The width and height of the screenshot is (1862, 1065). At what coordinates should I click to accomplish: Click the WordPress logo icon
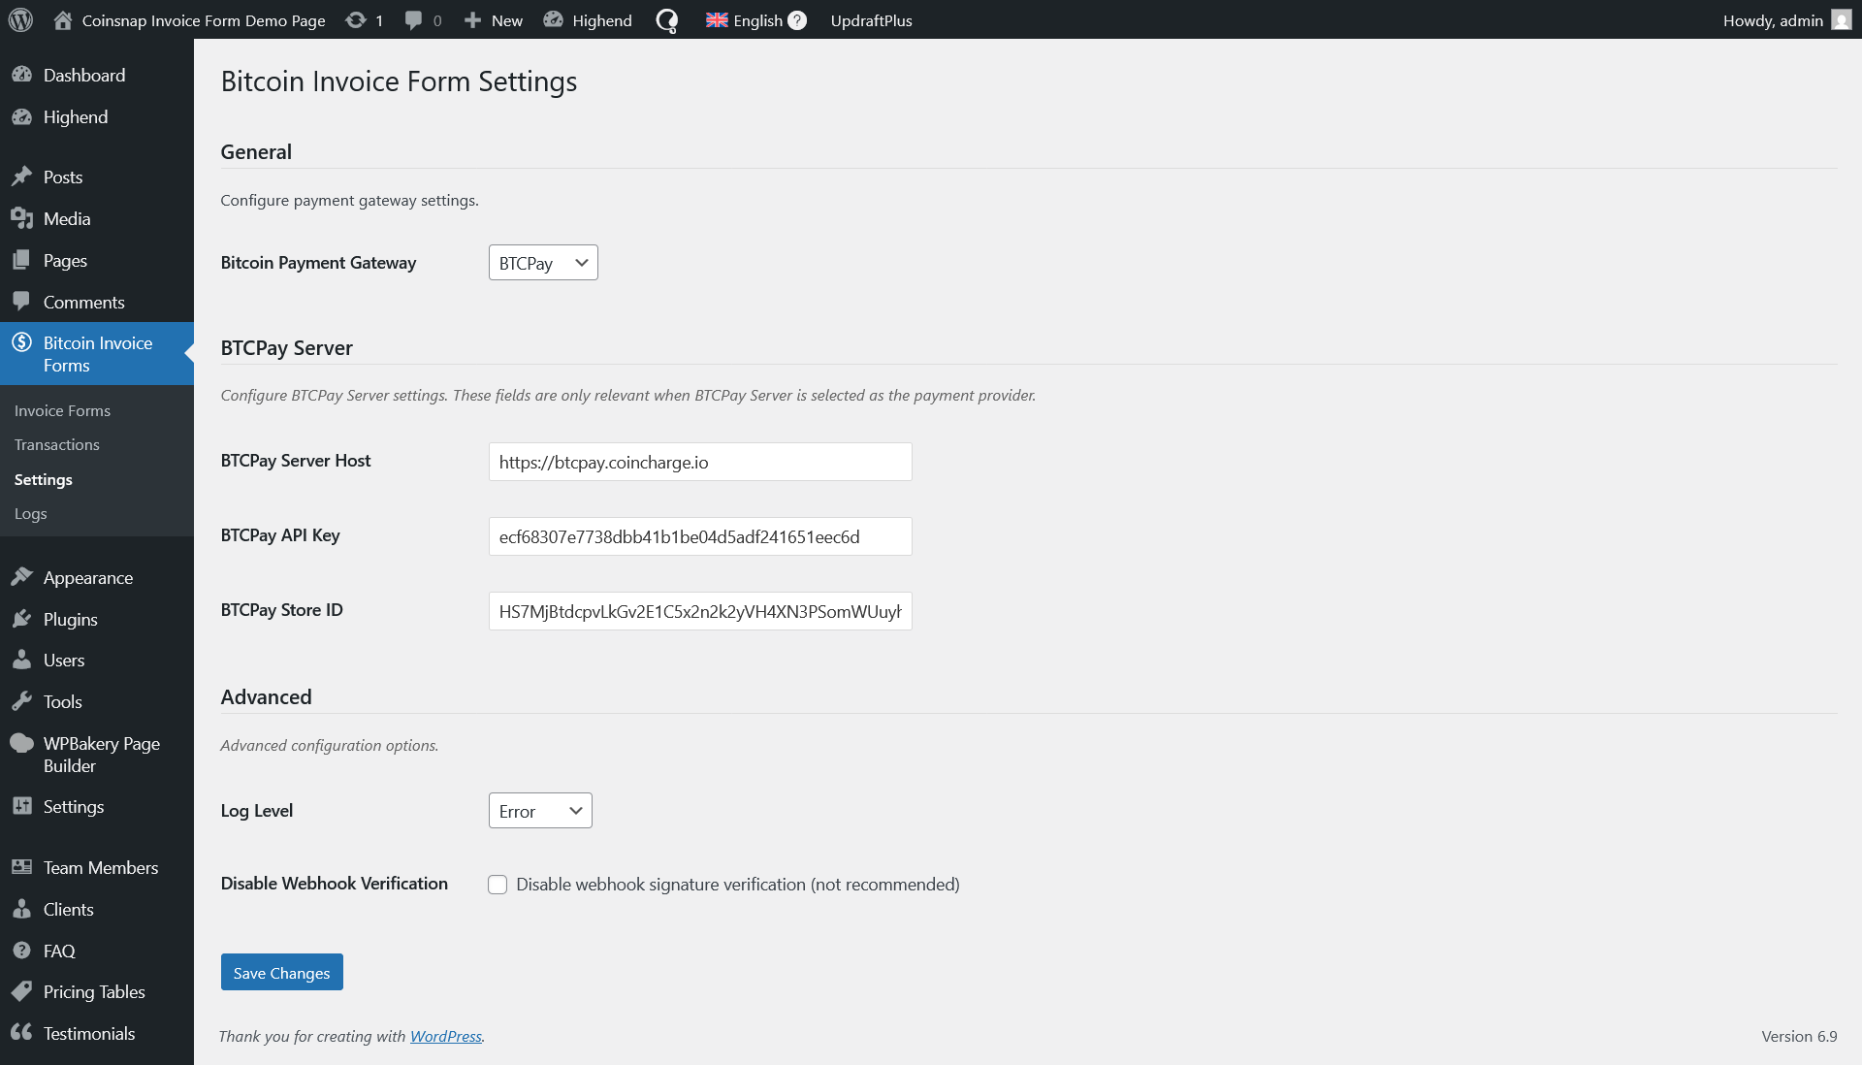click(x=20, y=19)
